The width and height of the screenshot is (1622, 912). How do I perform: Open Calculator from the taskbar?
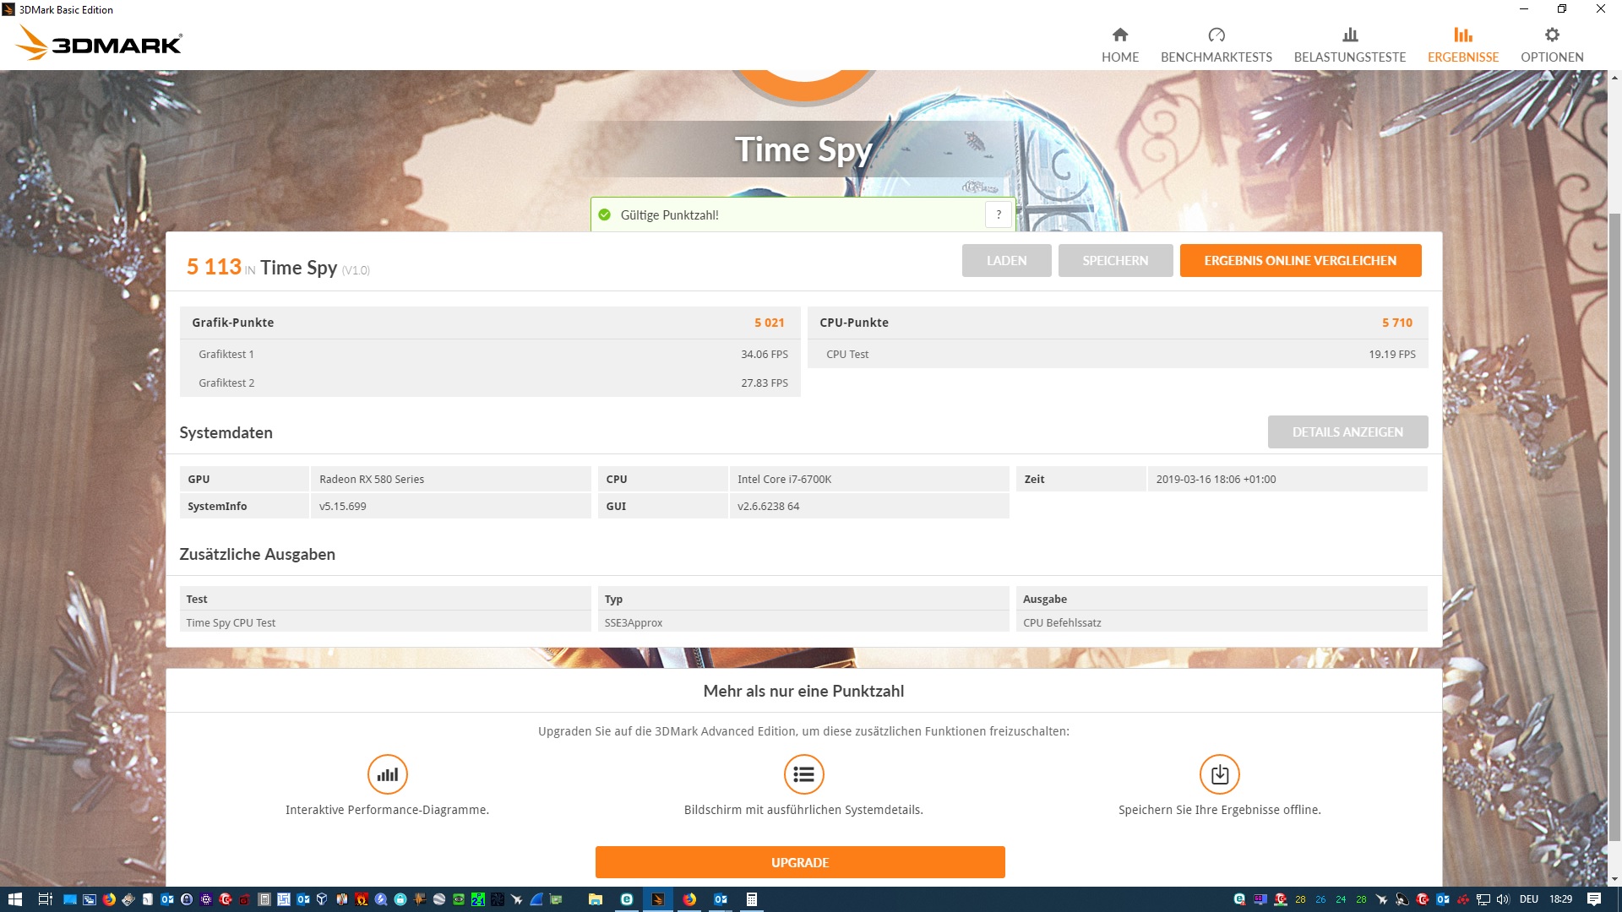point(751,899)
